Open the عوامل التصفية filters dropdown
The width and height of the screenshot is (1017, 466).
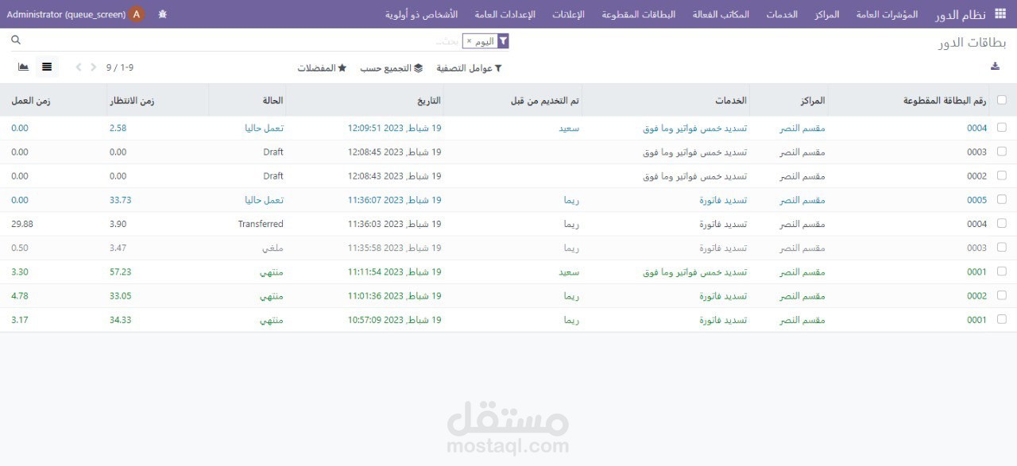tap(470, 67)
